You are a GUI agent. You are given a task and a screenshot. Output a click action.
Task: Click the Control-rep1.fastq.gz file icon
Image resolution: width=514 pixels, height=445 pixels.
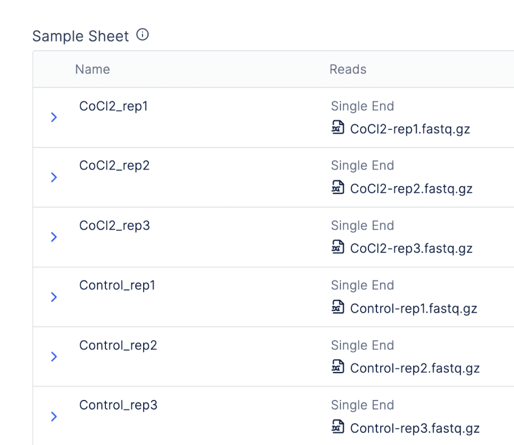(338, 308)
